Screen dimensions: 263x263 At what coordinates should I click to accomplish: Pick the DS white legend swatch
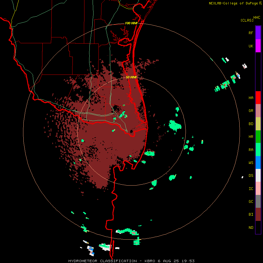(258, 175)
